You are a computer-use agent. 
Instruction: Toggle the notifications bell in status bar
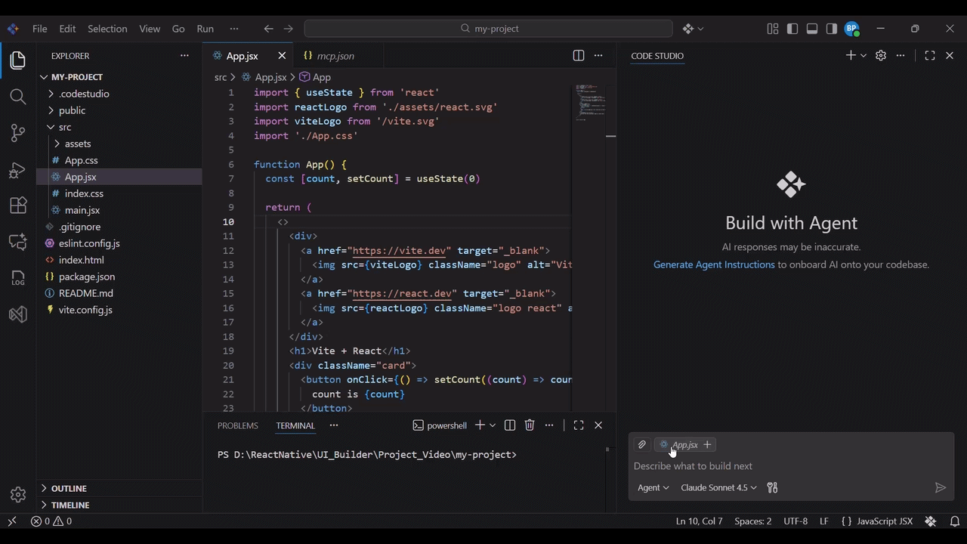coord(955,521)
